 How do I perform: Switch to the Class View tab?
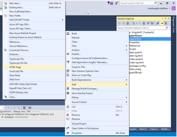pos(154,129)
